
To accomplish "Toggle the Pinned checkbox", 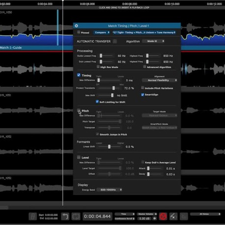I will pyautogui.click(x=79, y=32).
